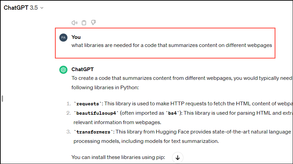Click the 'requests' library code term
This screenshot has width=293, height=164.
[88, 104]
